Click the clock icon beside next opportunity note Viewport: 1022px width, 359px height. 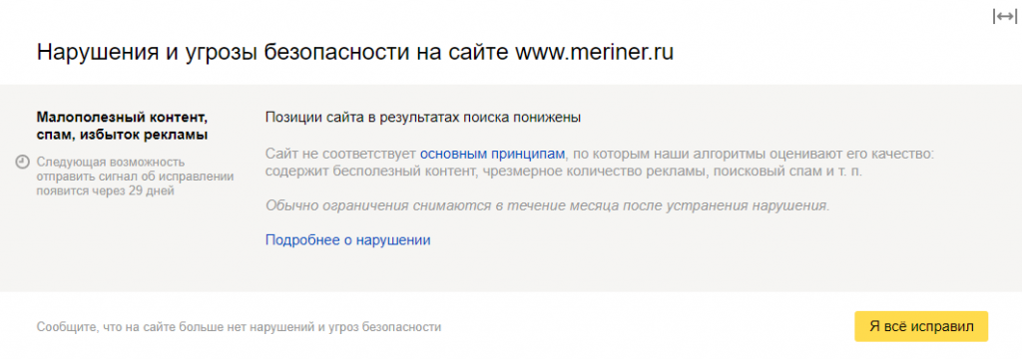point(22,162)
